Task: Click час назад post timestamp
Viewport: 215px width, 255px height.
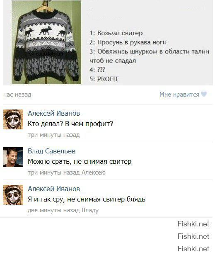Action: (x=17, y=95)
